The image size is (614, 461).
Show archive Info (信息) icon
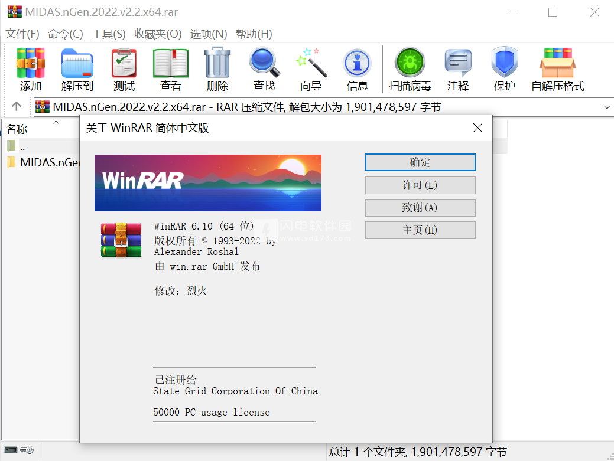[x=357, y=69]
